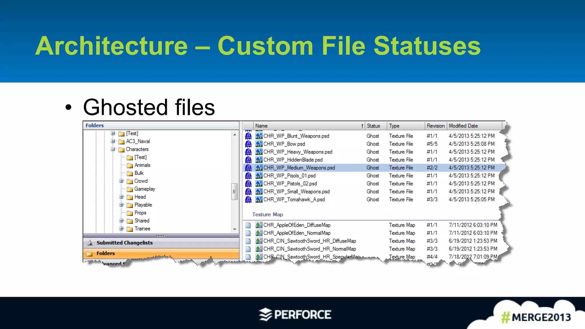The height and width of the screenshot is (329, 585).
Task: Click ghost icon beside CHR_WP_Small_Weapons.psd
Action: click(x=249, y=192)
